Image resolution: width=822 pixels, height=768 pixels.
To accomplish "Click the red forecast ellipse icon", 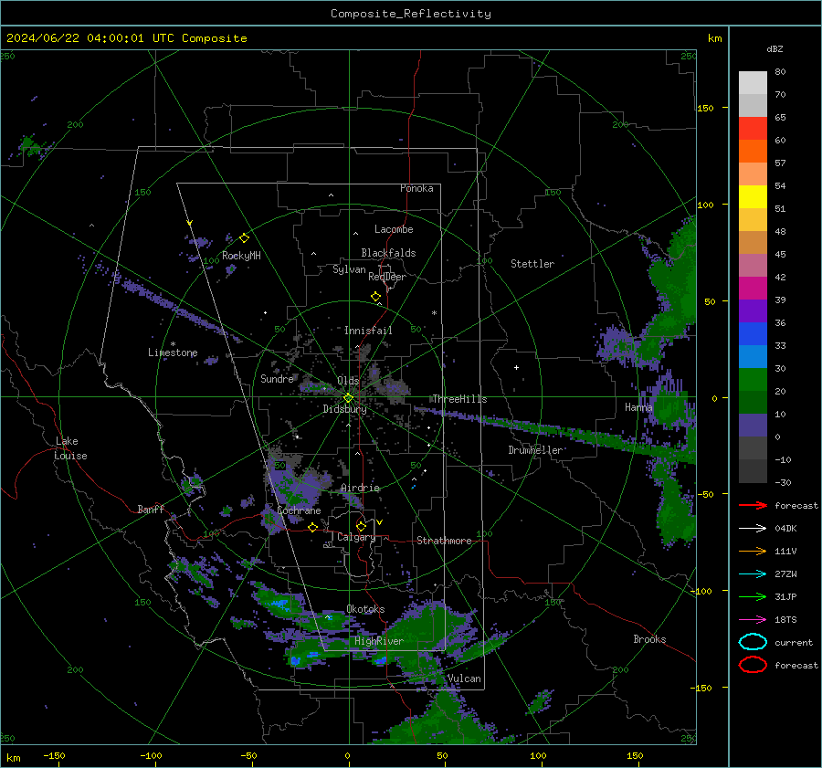I will (x=753, y=665).
